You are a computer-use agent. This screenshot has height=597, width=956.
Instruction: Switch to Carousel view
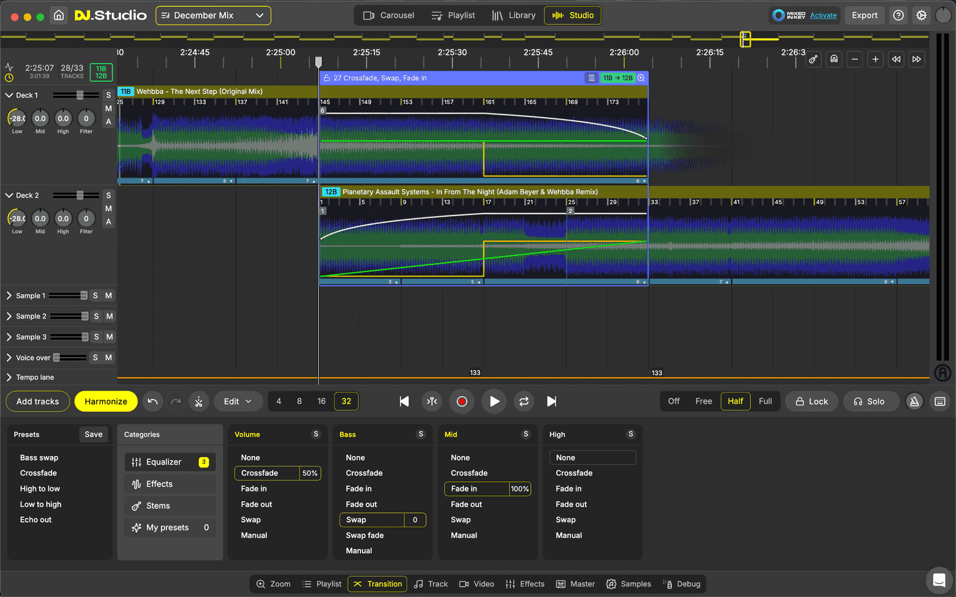[x=388, y=15]
